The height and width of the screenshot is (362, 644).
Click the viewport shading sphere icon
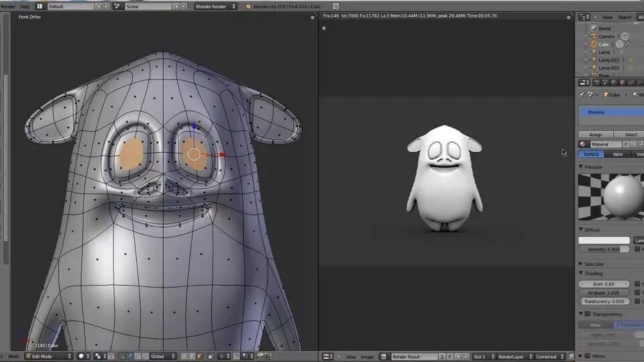(82, 356)
